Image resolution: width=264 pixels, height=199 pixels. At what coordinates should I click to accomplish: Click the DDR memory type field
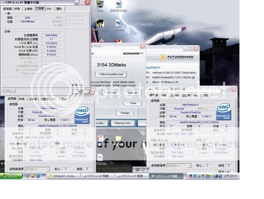(x=27, y=18)
